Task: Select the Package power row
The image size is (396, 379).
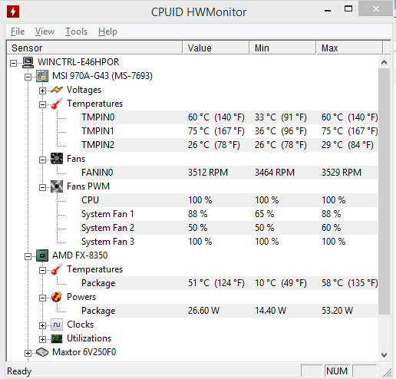Action: [229, 311]
